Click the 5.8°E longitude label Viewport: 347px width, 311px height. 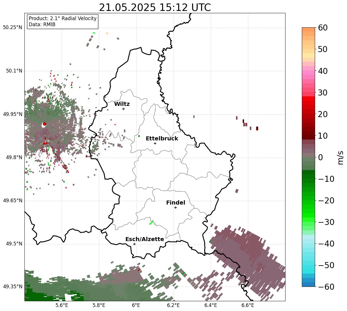tap(99, 305)
